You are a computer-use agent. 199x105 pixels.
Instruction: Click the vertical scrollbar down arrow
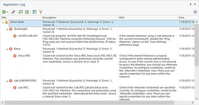coord(197,99)
